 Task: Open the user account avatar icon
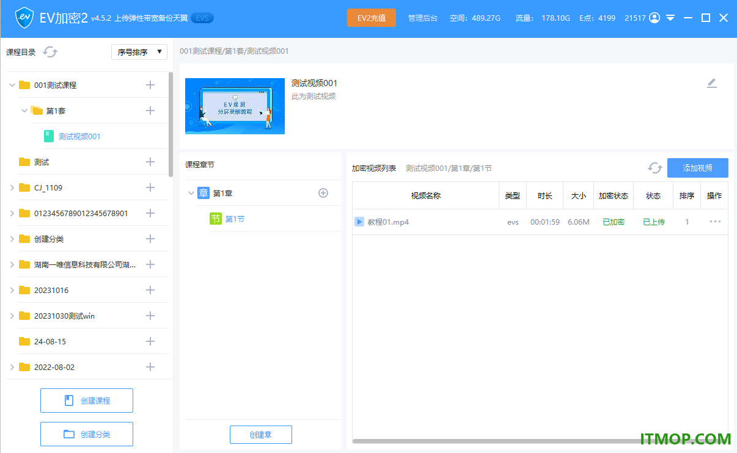[654, 18]
